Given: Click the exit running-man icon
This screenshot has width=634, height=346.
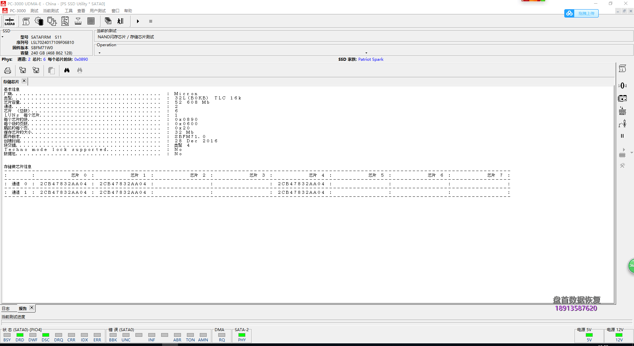Looking at the screenshot, I should point(121,21).
